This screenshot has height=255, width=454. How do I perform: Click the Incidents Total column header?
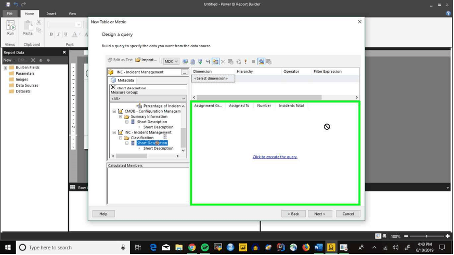pos(291,106)
